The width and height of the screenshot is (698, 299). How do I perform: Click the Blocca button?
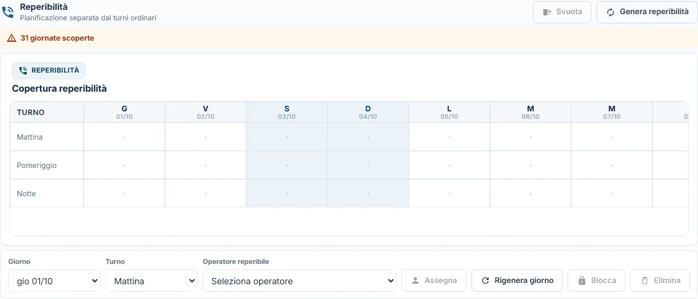(596, 281)
